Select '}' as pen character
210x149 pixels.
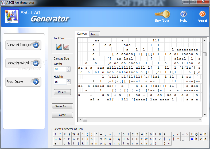point(165,143)
